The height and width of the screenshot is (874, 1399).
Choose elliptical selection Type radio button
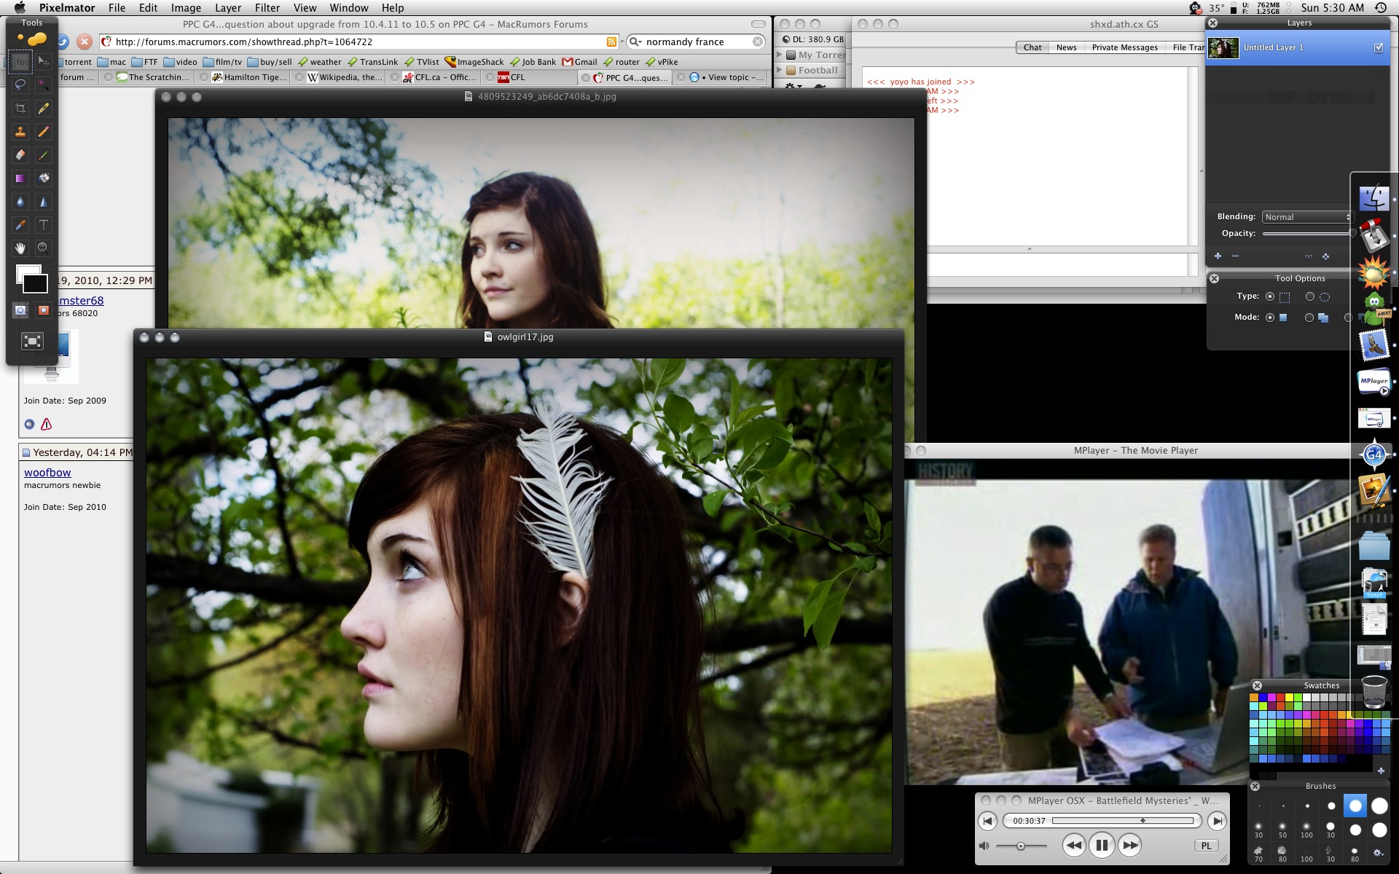(1310, 296)
